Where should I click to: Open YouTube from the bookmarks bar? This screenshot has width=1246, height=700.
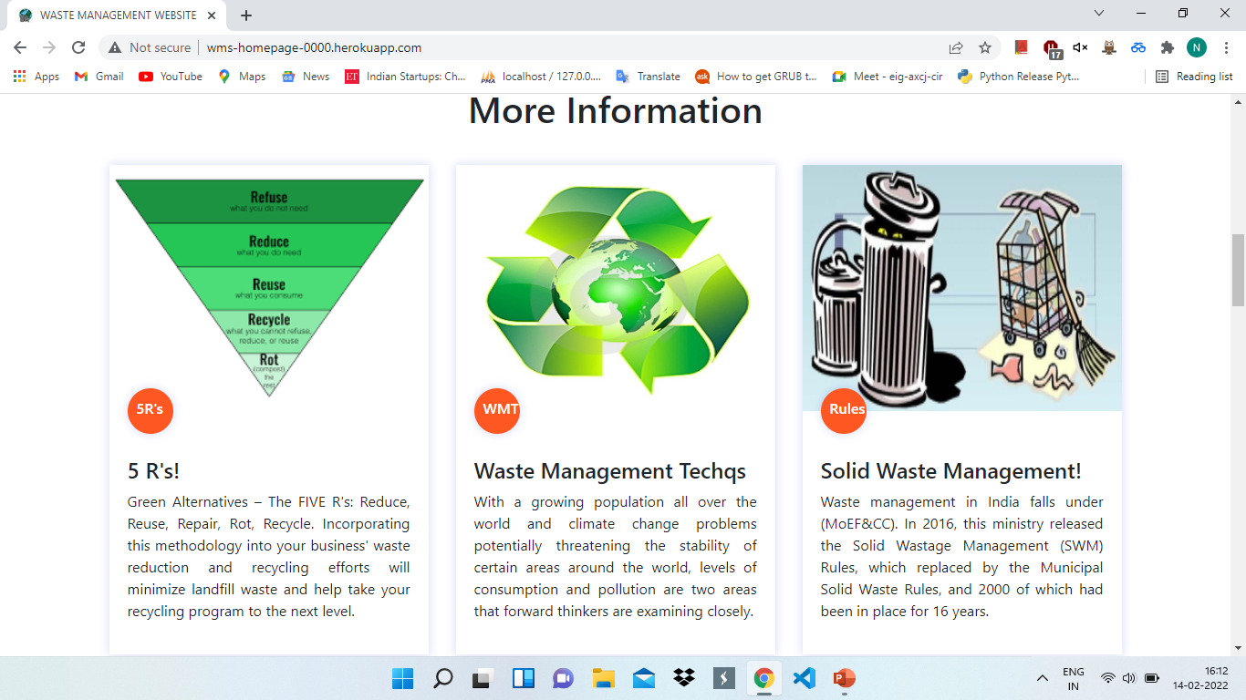pyautogui.click(x=170, y=77)
